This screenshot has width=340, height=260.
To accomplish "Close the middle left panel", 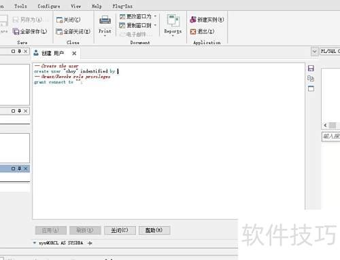I will click(x=26, y=111).
